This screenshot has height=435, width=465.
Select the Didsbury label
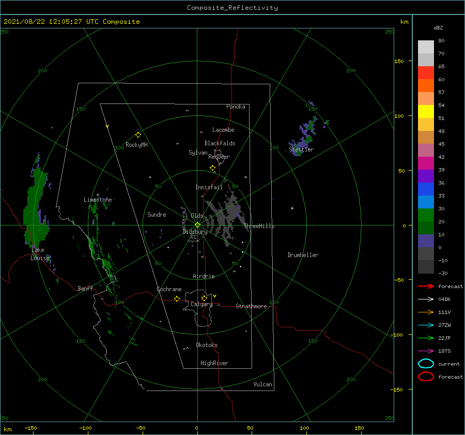click(195, 232)
